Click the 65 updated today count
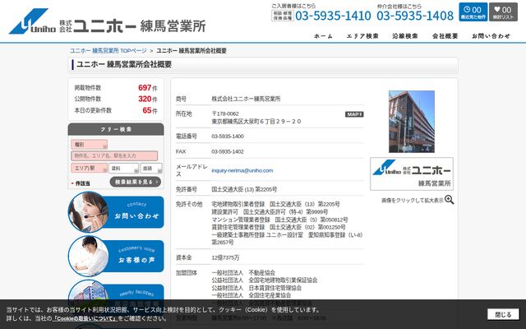 [147, 110]
